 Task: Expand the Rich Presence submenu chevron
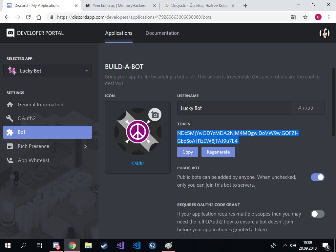pos(85,146)
